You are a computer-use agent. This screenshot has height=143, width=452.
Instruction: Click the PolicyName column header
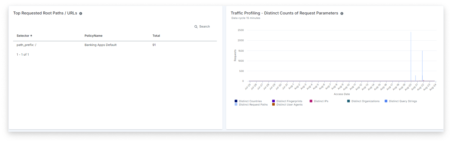coord(93,36)
